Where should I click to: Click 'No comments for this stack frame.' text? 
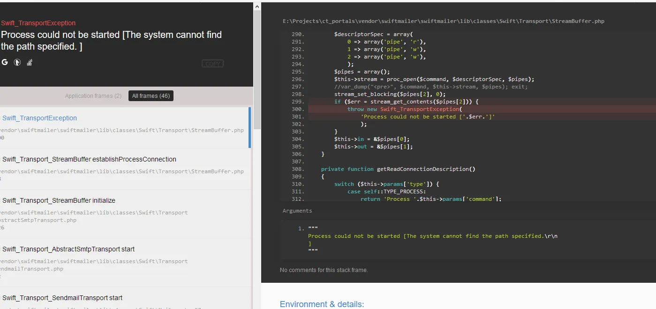coord(324,270)
